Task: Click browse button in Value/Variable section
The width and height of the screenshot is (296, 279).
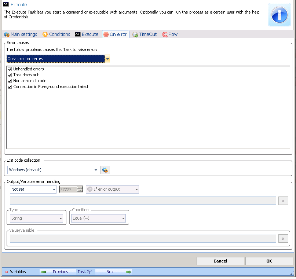Action: pos(283,239)
